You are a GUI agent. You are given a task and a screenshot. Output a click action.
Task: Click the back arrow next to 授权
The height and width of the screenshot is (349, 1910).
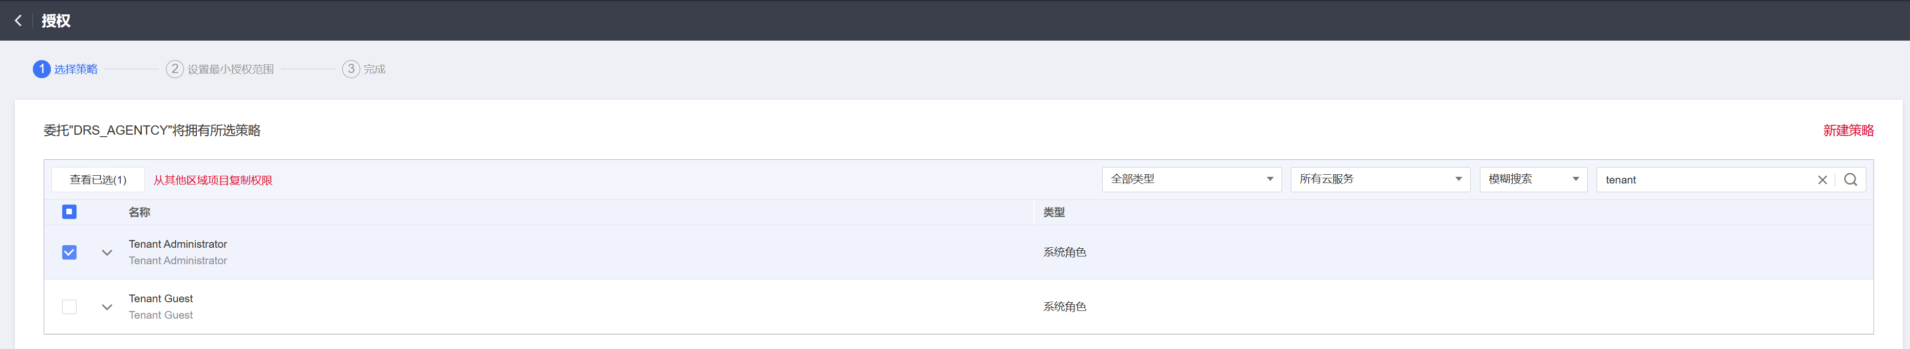click(18, 21)
